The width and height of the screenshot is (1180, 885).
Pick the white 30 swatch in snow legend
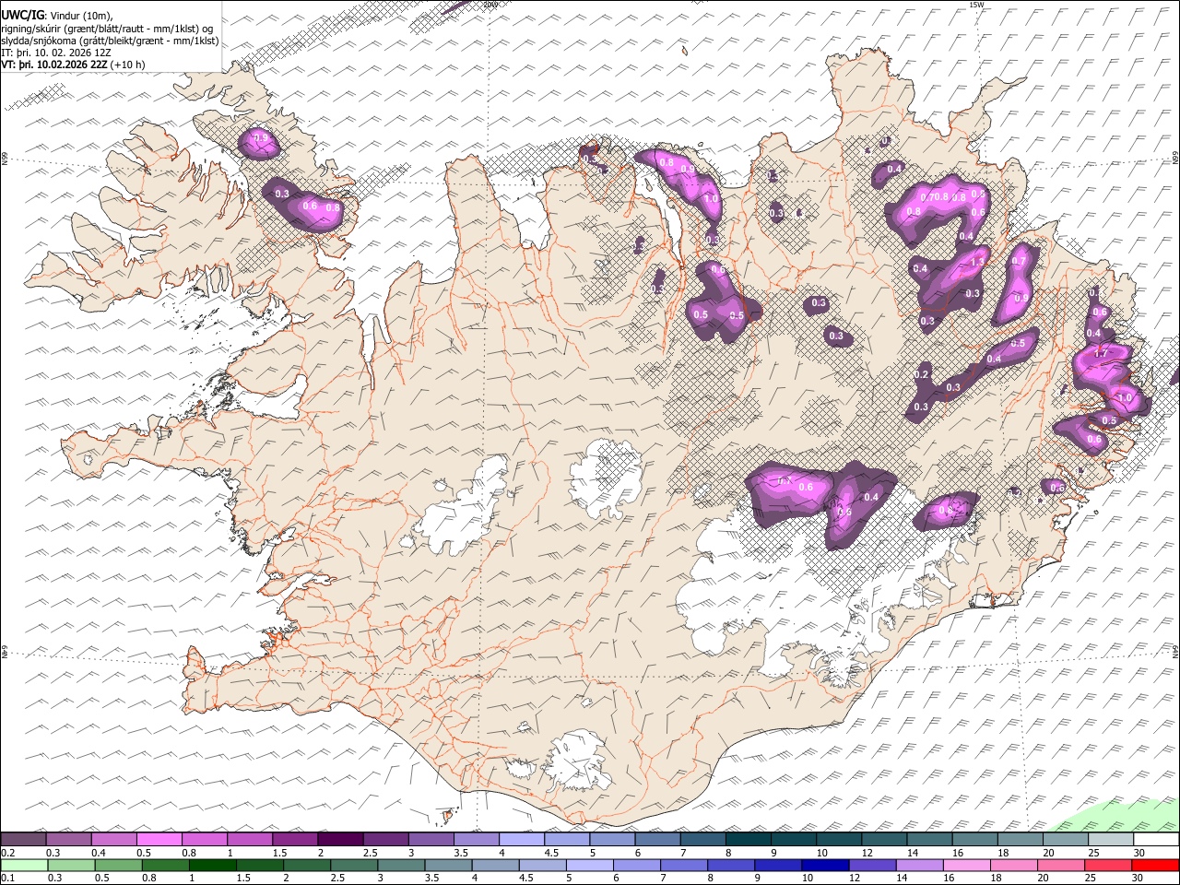click(x=1156, y=840)
